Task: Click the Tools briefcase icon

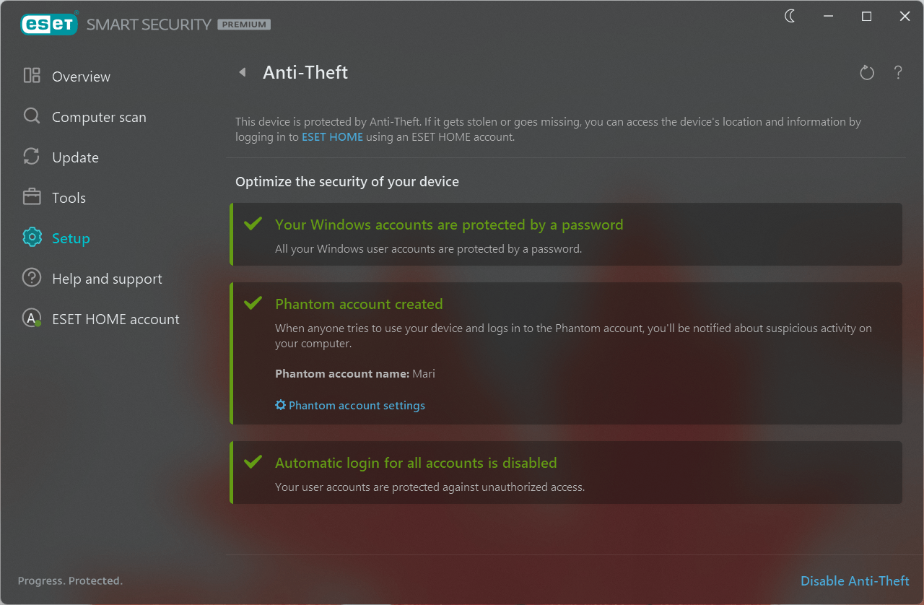Action: [32, 197]
